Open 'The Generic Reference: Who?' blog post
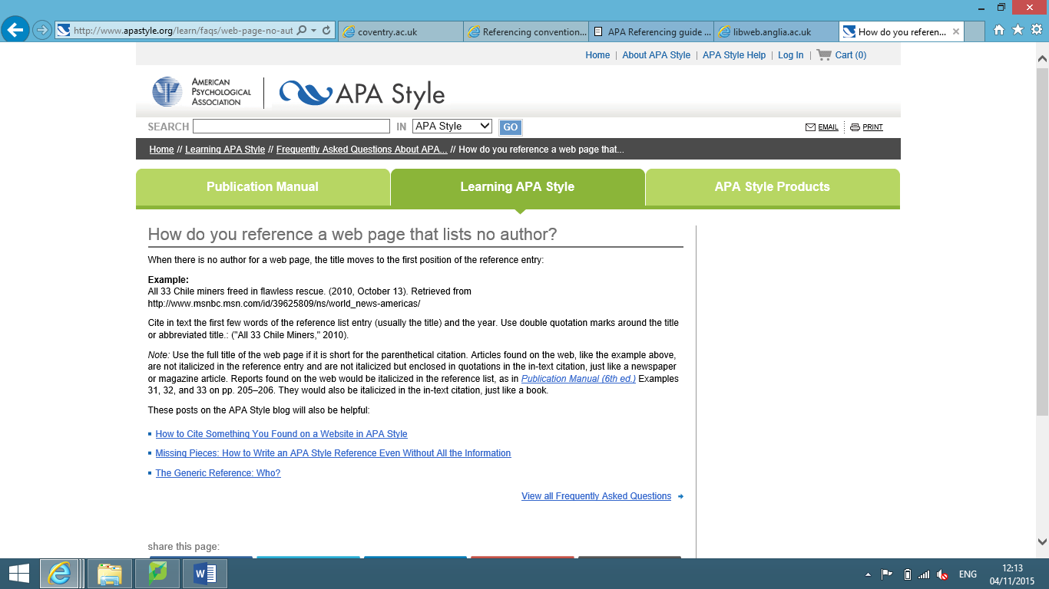Screen dimensions: 1049x589 tap(217, 472)
